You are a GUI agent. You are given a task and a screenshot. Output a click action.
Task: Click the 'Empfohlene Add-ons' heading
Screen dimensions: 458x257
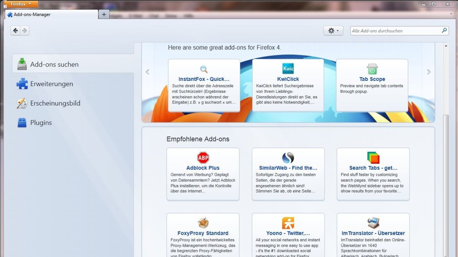pos(198,139)
